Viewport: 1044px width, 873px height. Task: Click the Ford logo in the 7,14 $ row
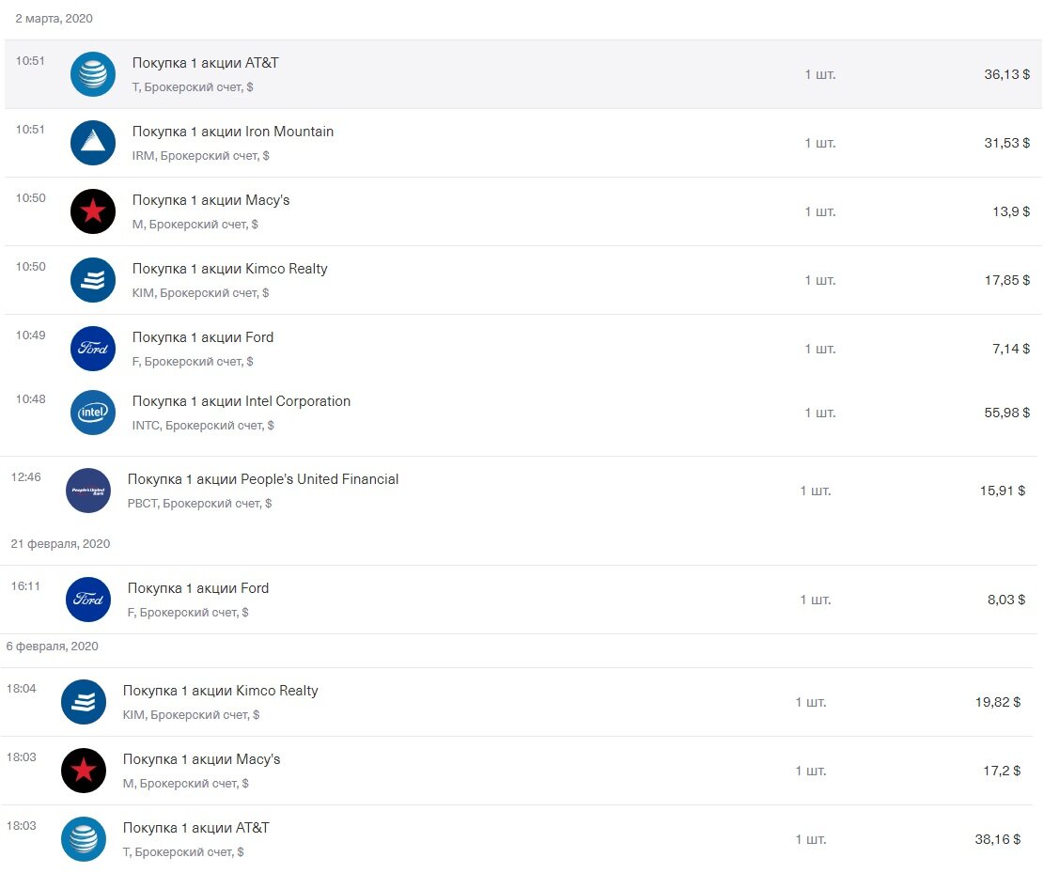click(92, 349)
